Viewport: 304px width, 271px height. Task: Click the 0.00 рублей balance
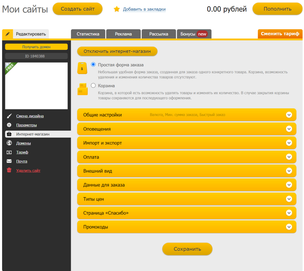tap(227, 9)
